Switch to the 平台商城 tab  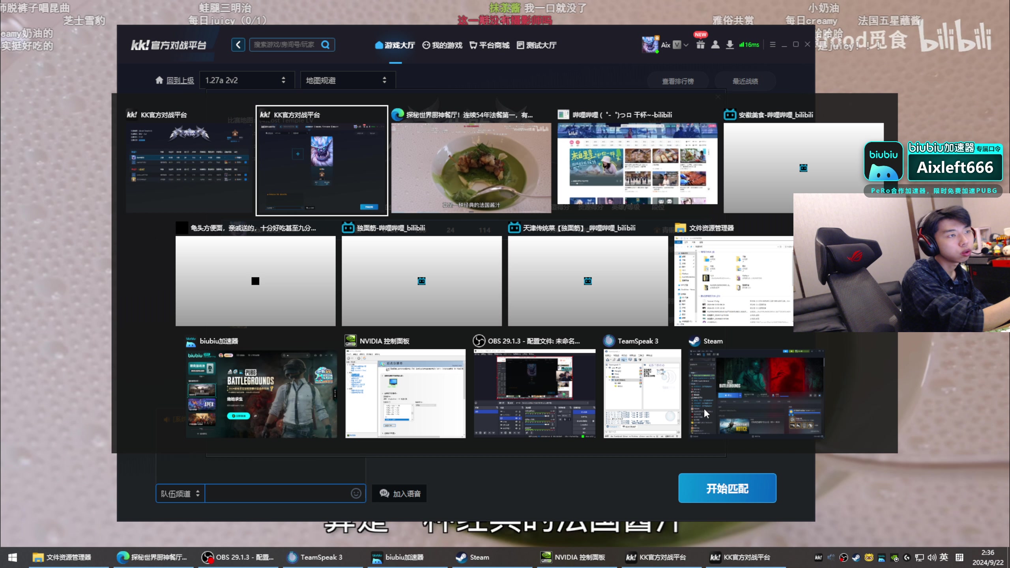tap(490, 45)
